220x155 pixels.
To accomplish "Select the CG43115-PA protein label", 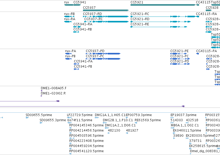I will click(x=207, y=51).
